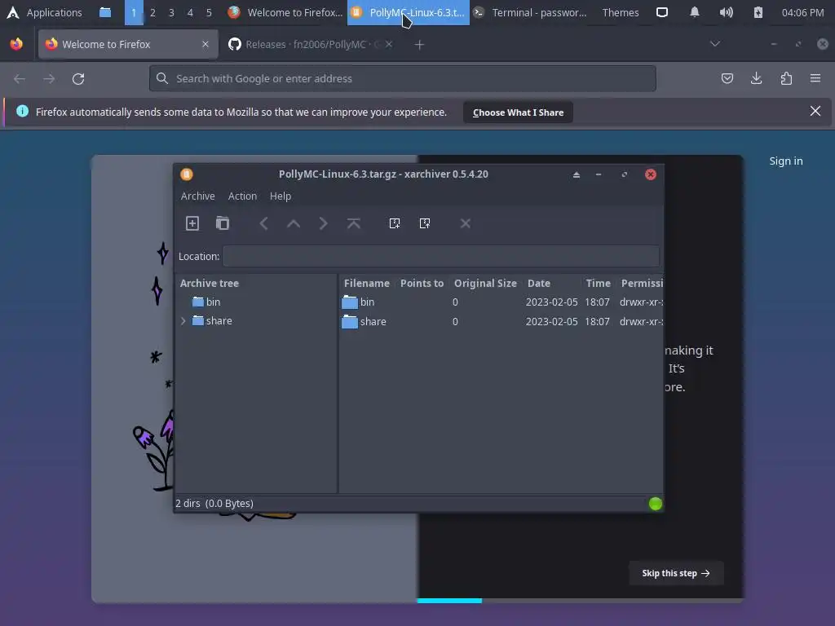
Task: Click the cancel X icon in xarchiver toolbar
Action: (x=466, y=223)
